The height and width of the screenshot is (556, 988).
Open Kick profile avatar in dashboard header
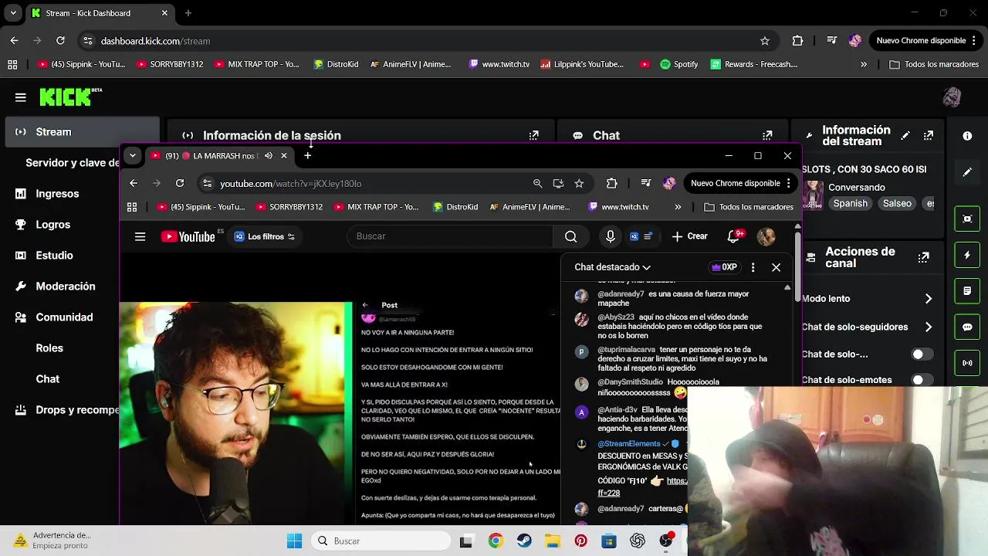952,97
